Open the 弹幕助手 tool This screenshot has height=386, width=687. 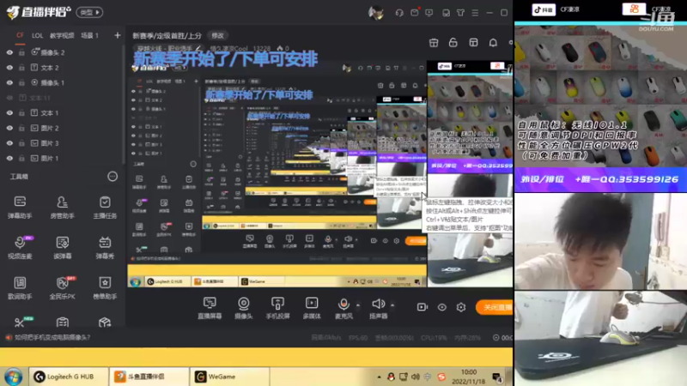pyautogui.click(x=20, y=208)
